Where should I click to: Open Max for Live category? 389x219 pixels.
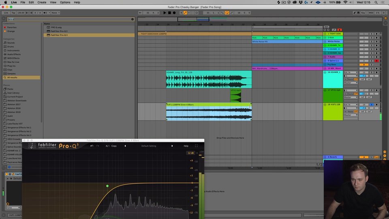[13, 62]
